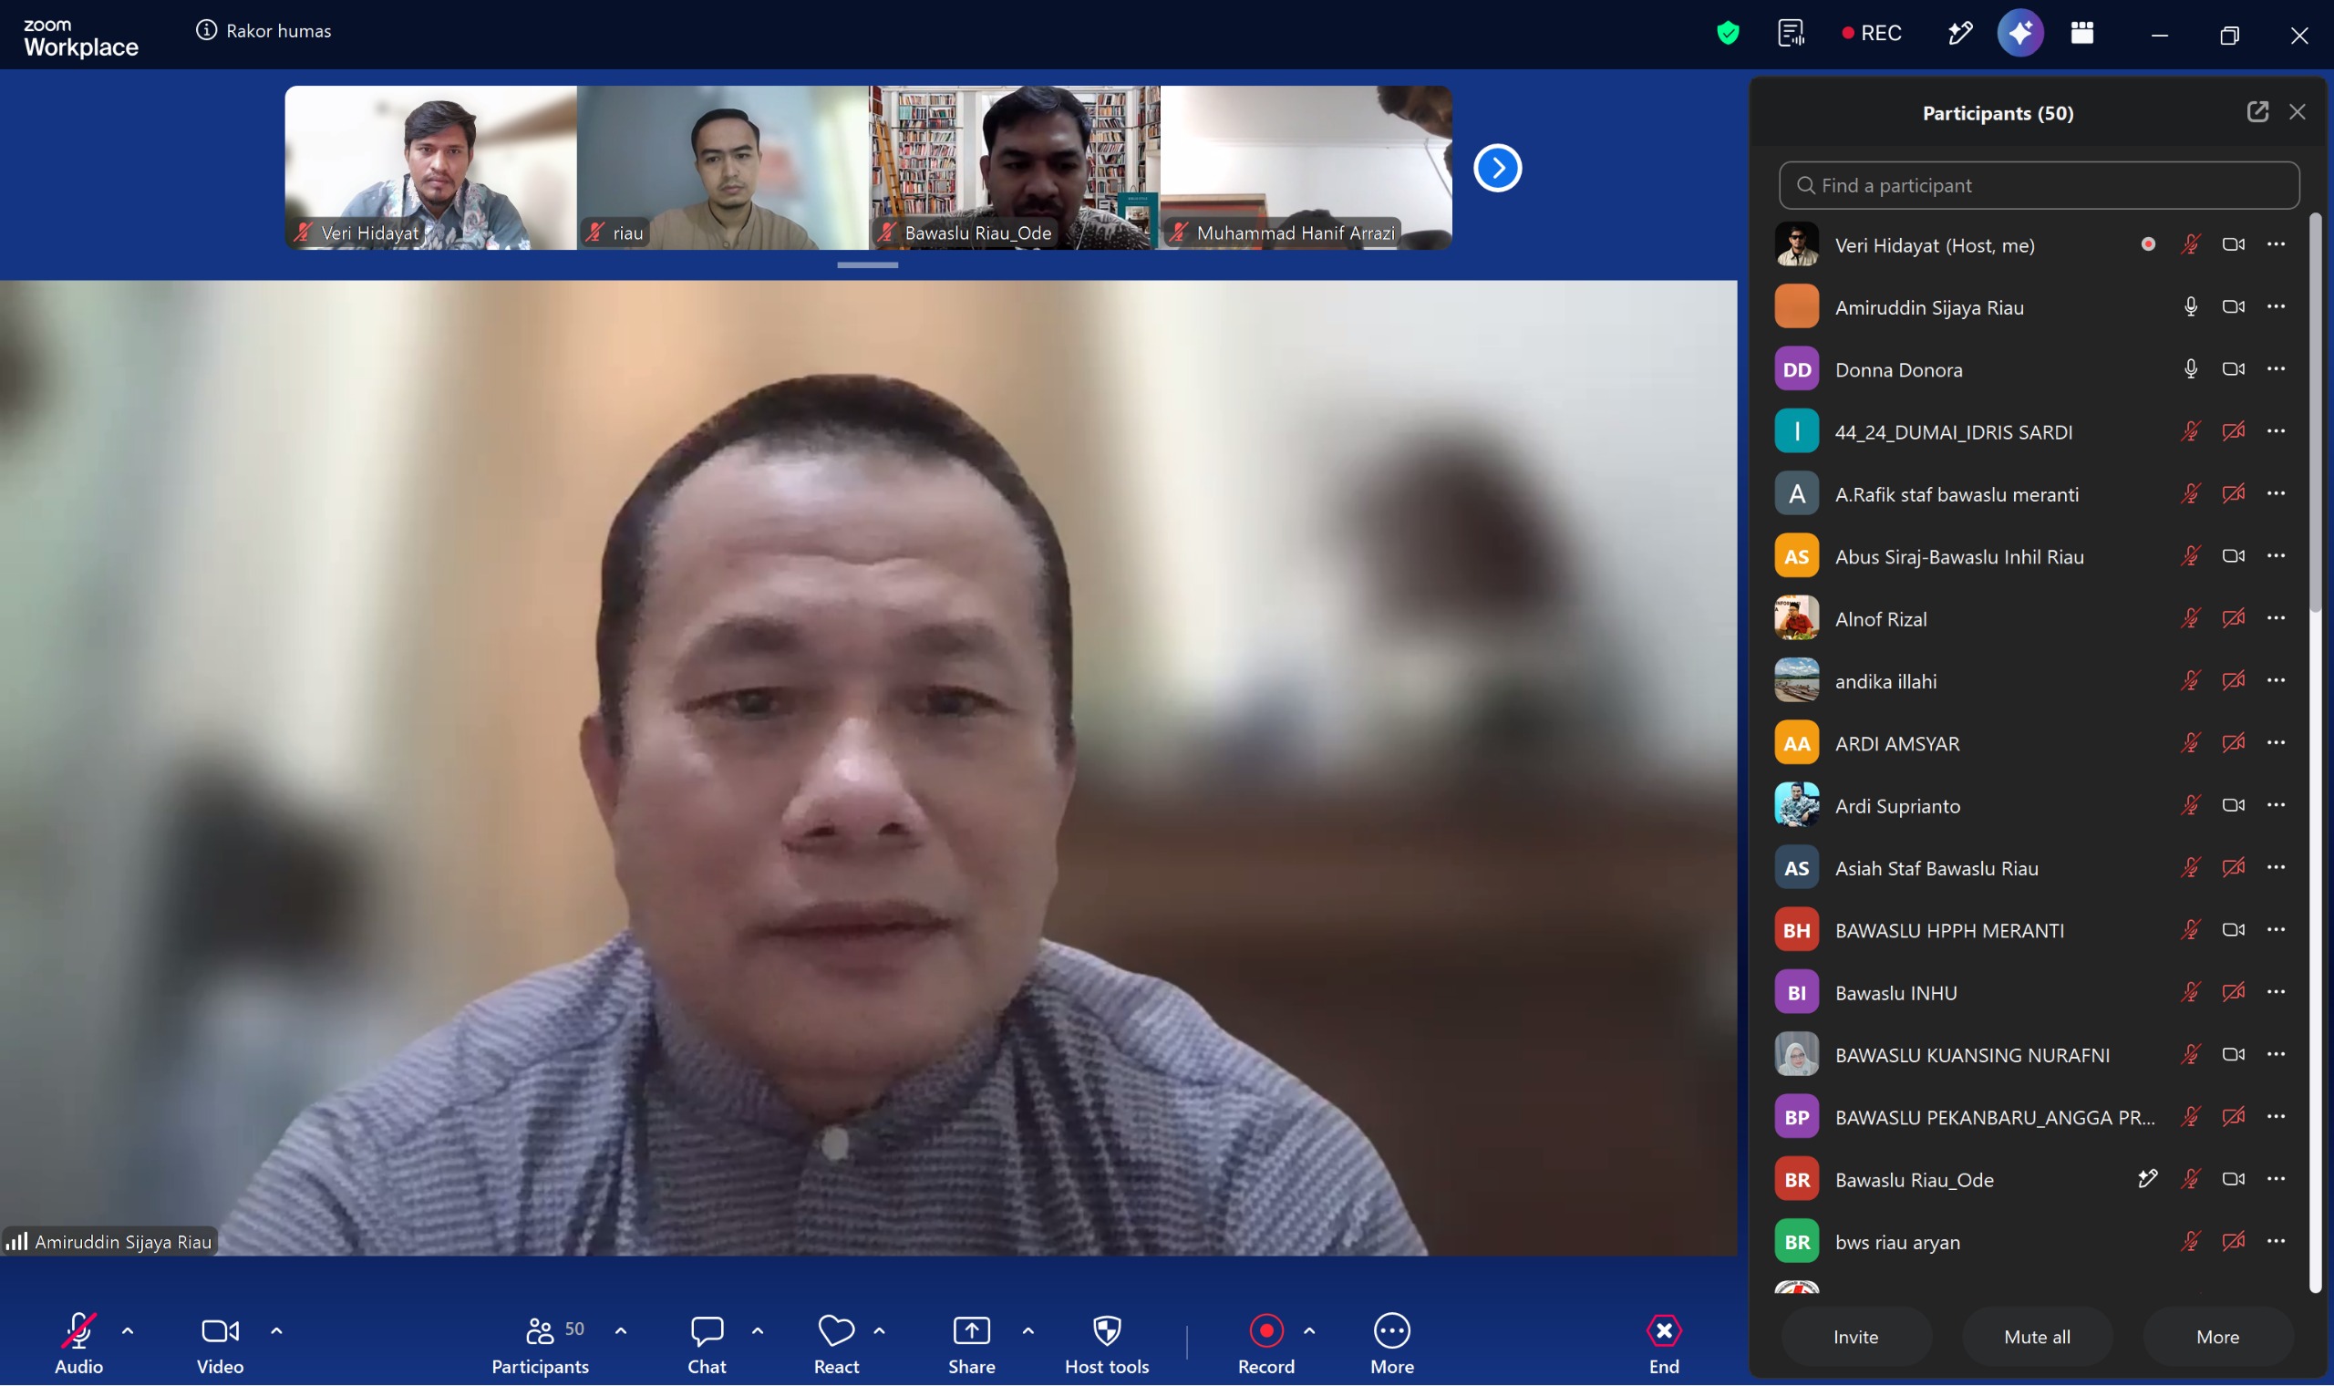The image size is (2334, 1386).
Task: Close the Participants panel
Action: point(2298,112)
